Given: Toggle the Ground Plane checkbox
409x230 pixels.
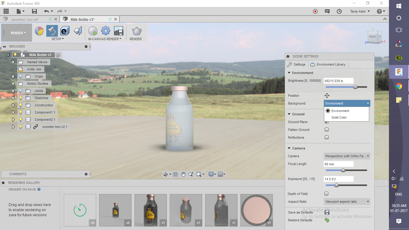Looking at the screenshot, I should (327, 122).
